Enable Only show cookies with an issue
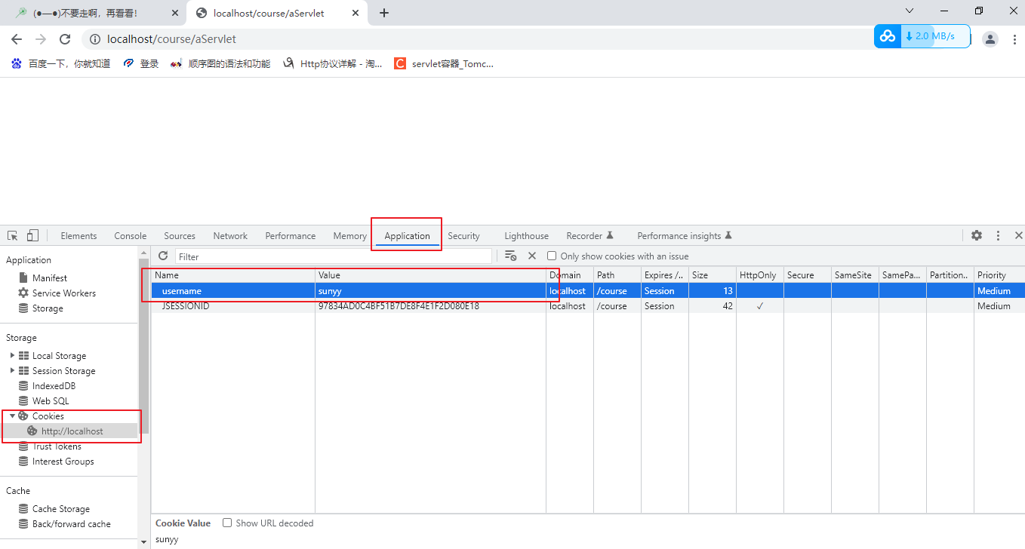Image resolution: width=1025 pixels, height=549 pixels. [552, 256]
